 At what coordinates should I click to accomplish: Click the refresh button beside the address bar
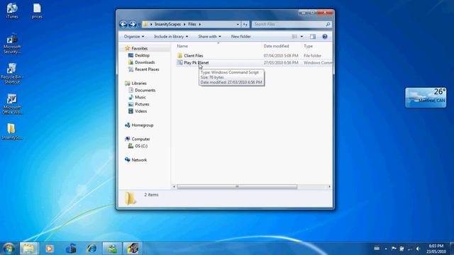click(x=245, y=24)
